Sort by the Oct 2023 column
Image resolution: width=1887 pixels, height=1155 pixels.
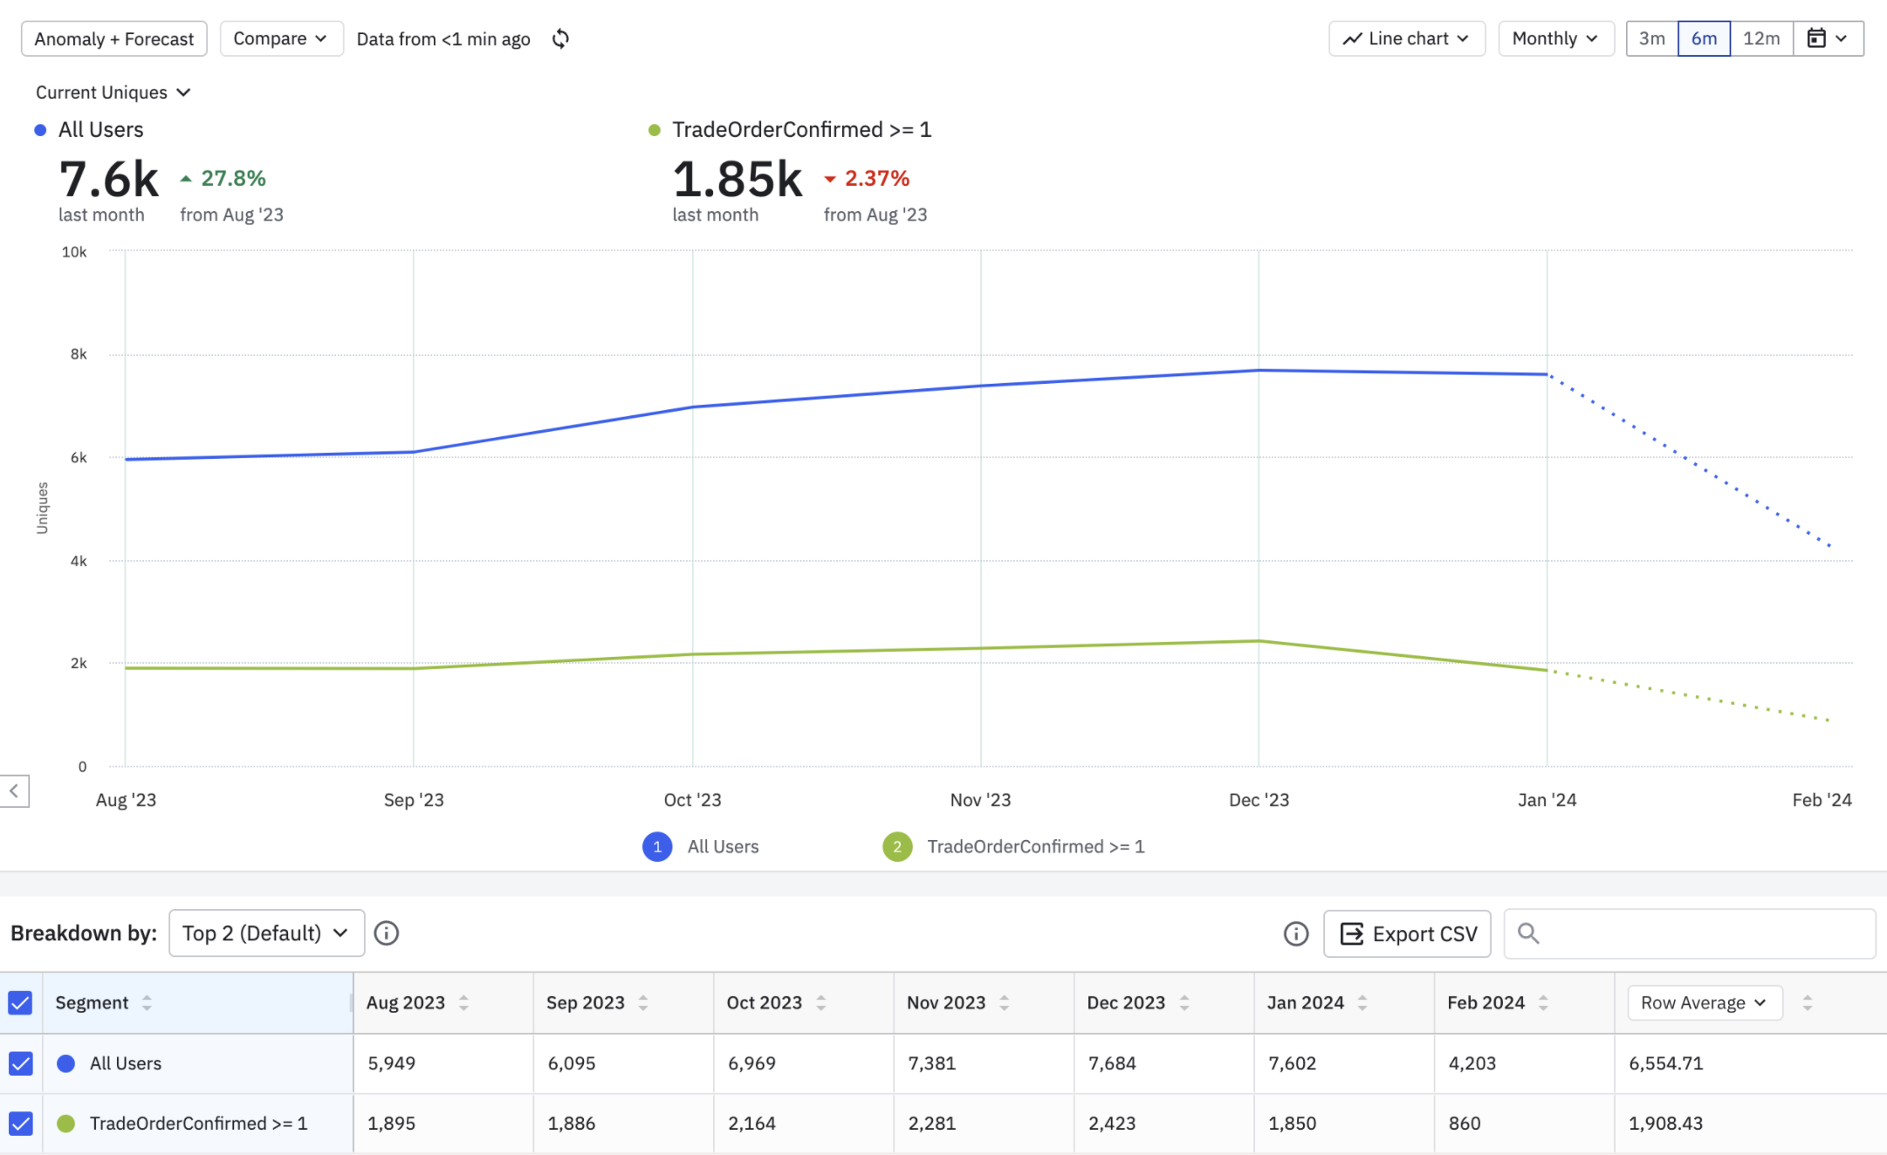821,1003
